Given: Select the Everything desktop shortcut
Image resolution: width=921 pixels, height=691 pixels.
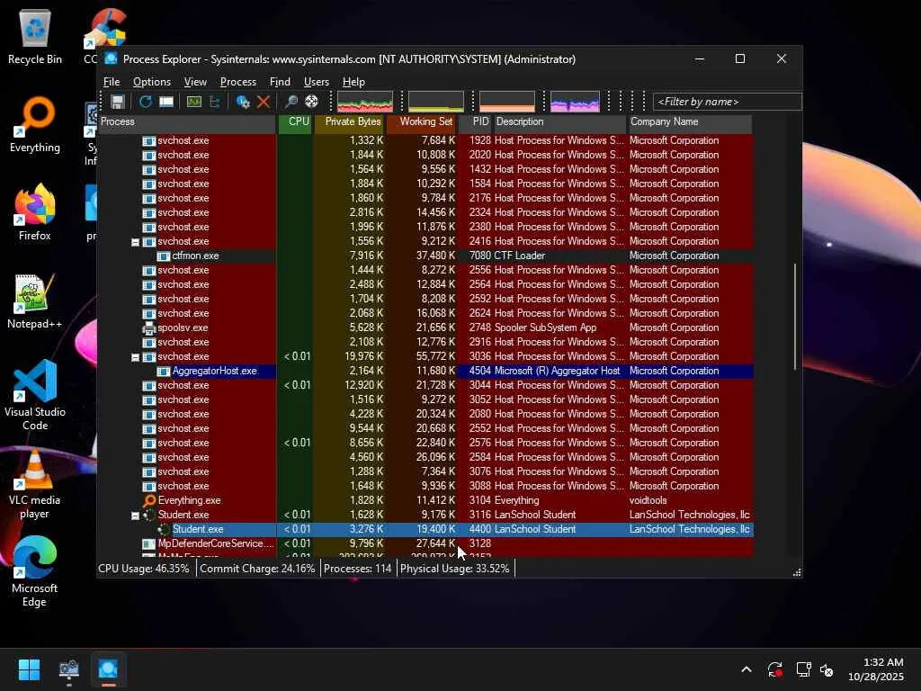Looking at the screenshot, I should pyautogui.click(x=35, y=124).
